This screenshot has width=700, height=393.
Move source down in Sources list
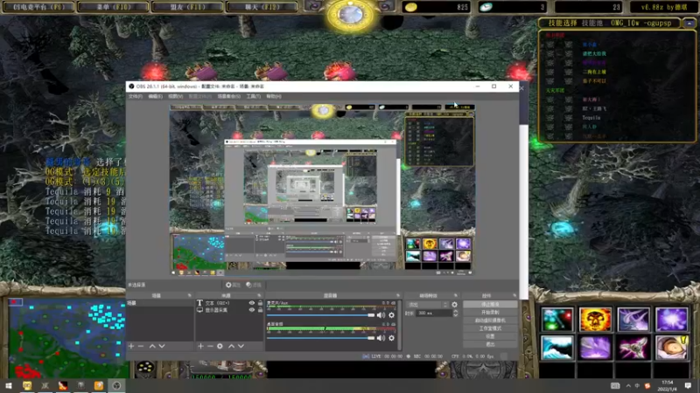(x=241, y=346)
